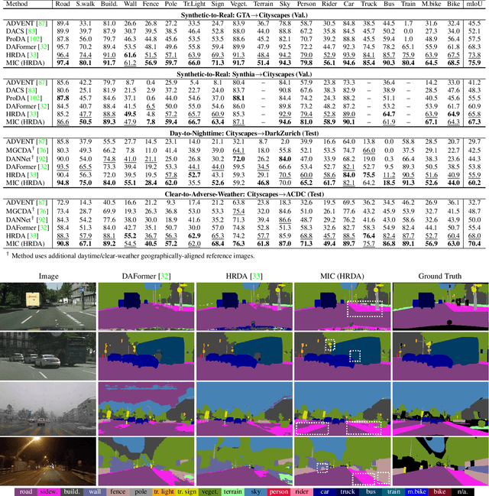The image size is (489, 496).
Task: Click the top Ground Truth segmentation image
Action: (x=440, y=306)
